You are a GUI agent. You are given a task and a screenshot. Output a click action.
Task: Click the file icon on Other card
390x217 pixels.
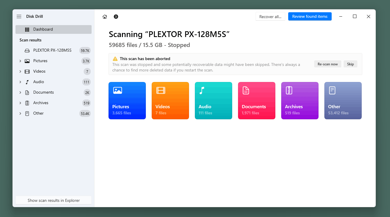click(x=332, y=90)
